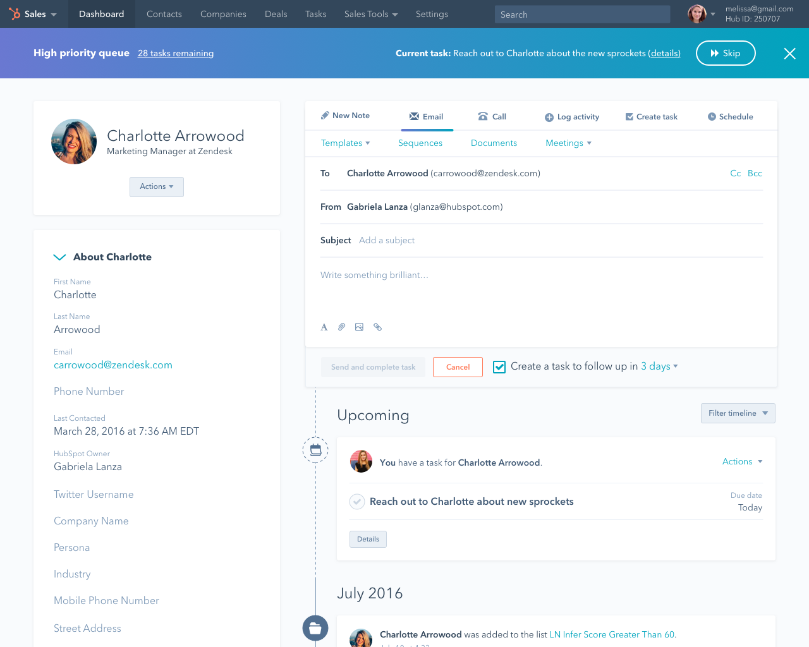
Task: Open Log activity in the engagement toolbar
Action: (571, 116)
